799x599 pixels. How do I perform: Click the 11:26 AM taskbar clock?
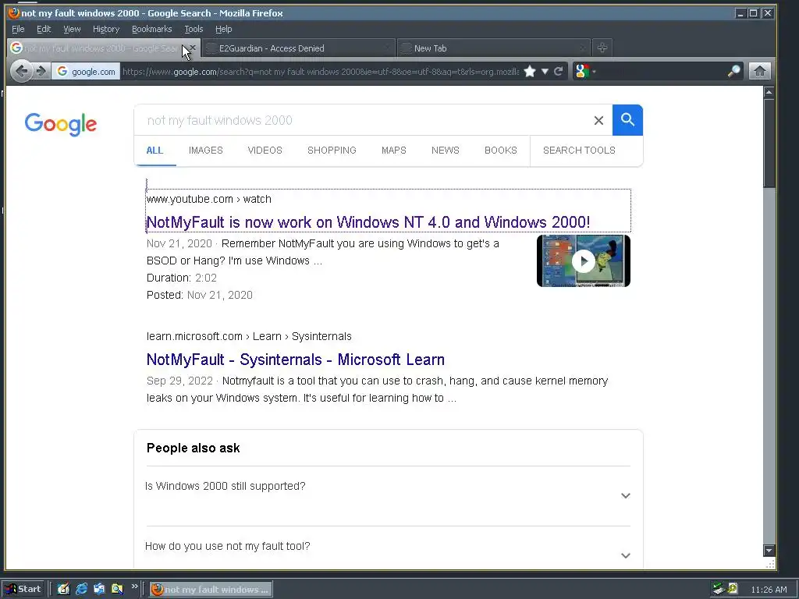[769, 590]
